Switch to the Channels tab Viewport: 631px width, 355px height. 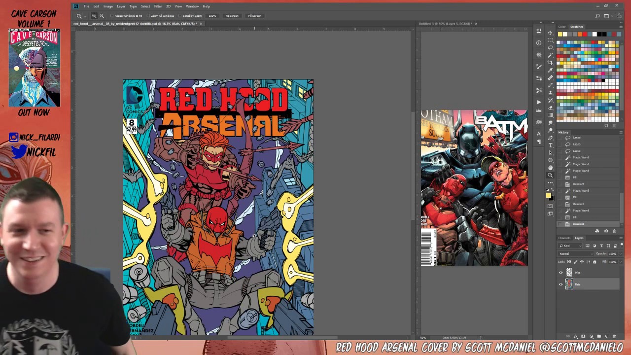pos(564,238)
